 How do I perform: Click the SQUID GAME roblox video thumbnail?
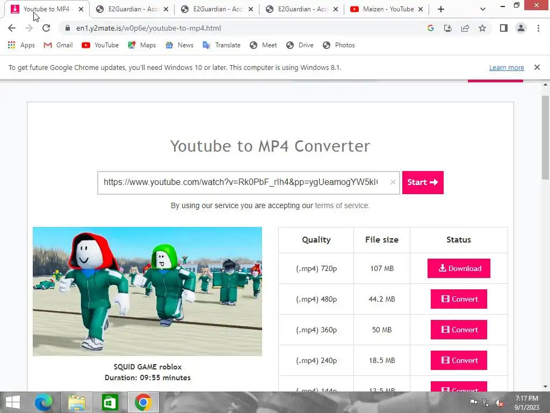point(147,291)
